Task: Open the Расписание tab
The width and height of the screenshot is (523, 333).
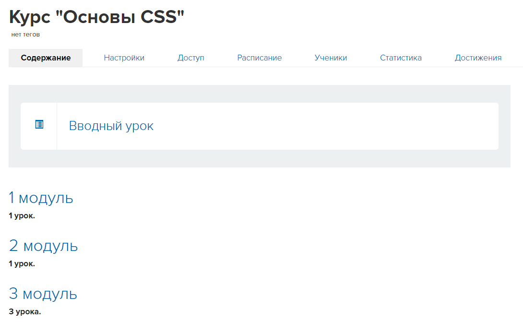Action: tap(260, 58)
